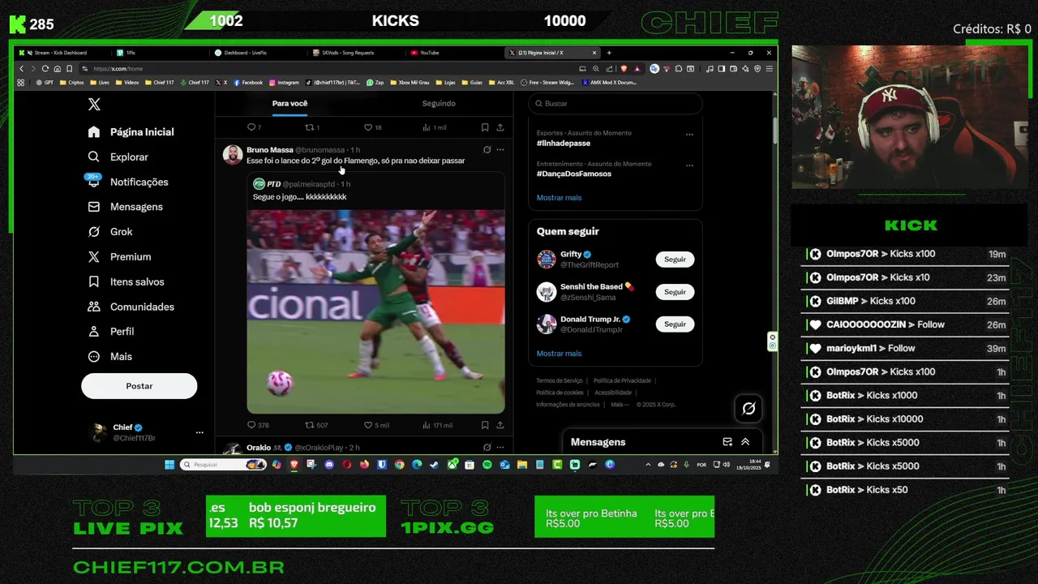Click the browser back arrow
The width and height of the screenshot is (1038, 584).
tap(22, 69)
